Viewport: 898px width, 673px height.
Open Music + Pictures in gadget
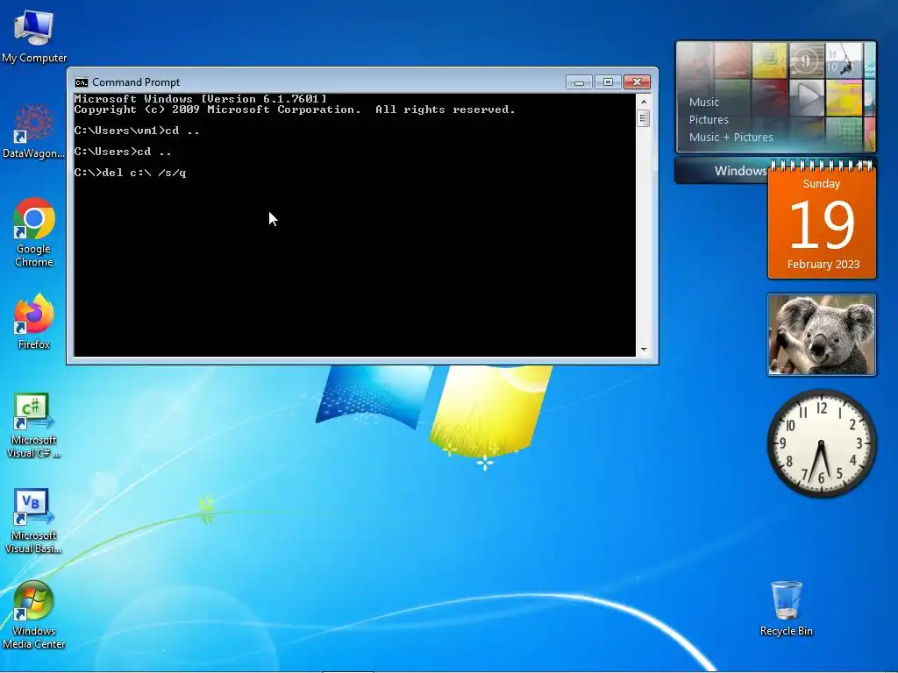click(x=731, y=138)
